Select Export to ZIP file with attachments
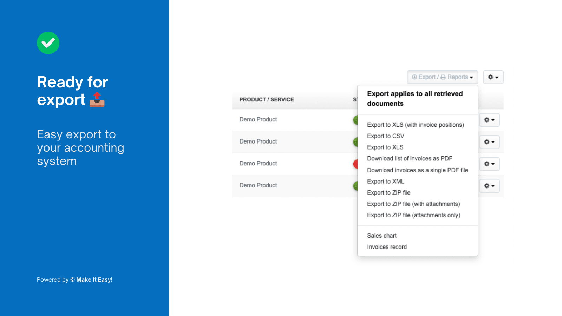562x316 pixels. [x=413, y=204]
